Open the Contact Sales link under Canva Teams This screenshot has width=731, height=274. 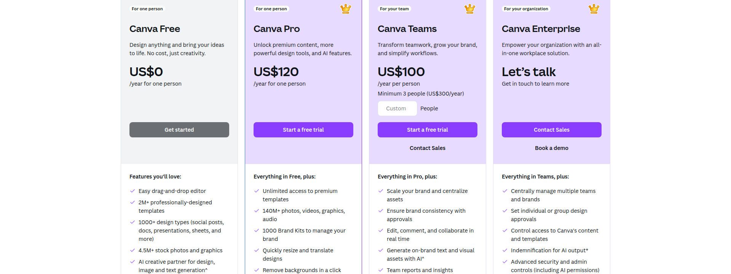(427, 148)
